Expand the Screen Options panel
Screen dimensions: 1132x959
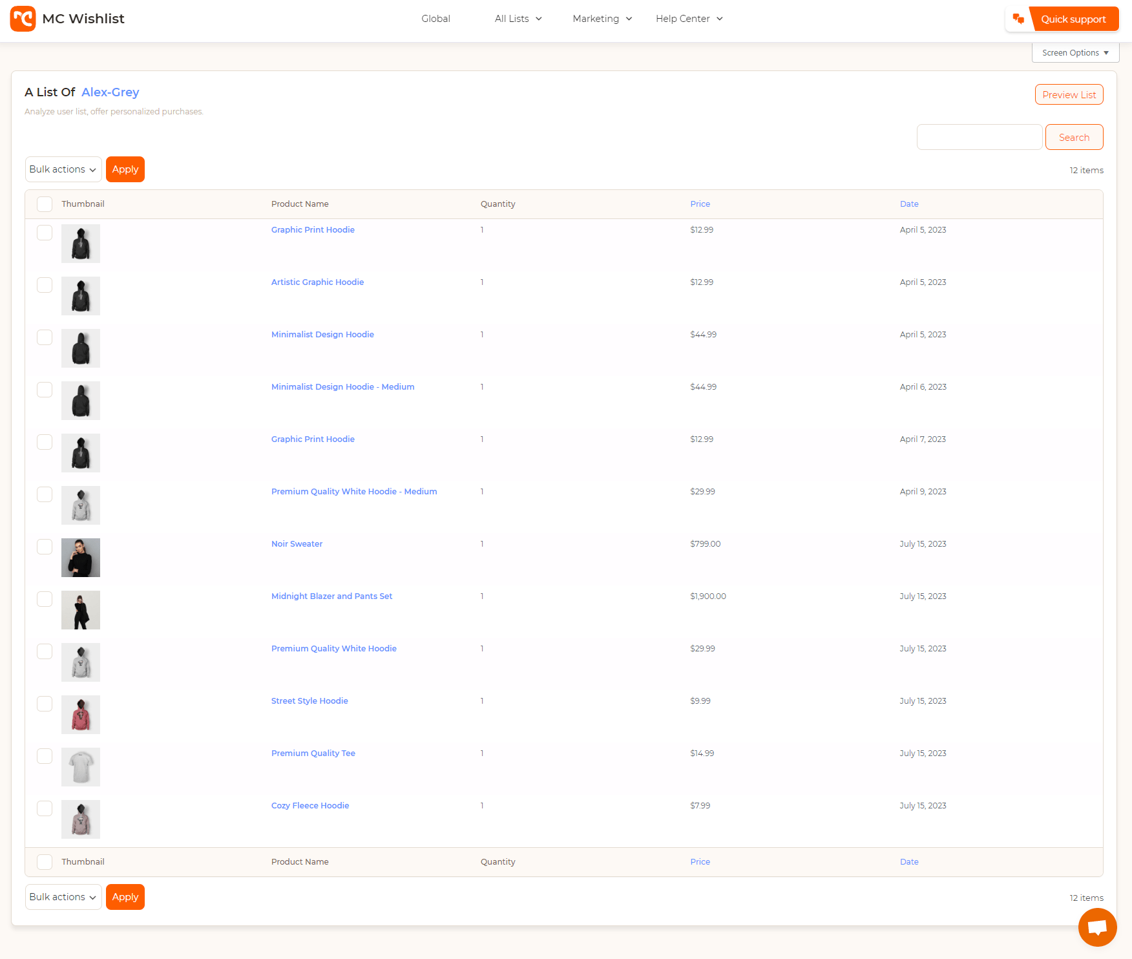pos(1075,53)
